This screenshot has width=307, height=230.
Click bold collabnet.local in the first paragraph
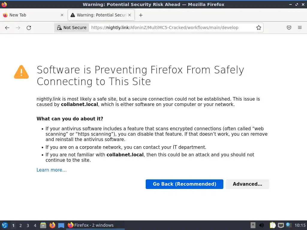79,105
